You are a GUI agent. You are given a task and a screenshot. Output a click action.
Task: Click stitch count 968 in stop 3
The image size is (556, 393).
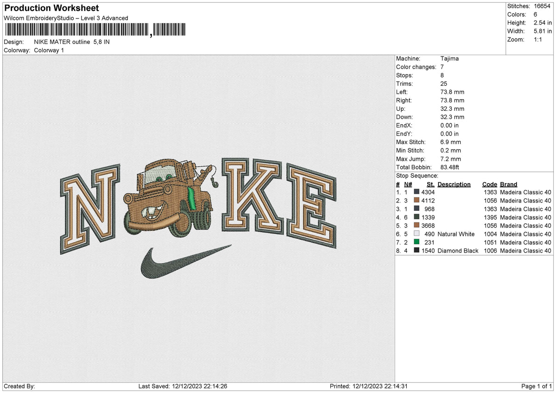coord(430,209)
